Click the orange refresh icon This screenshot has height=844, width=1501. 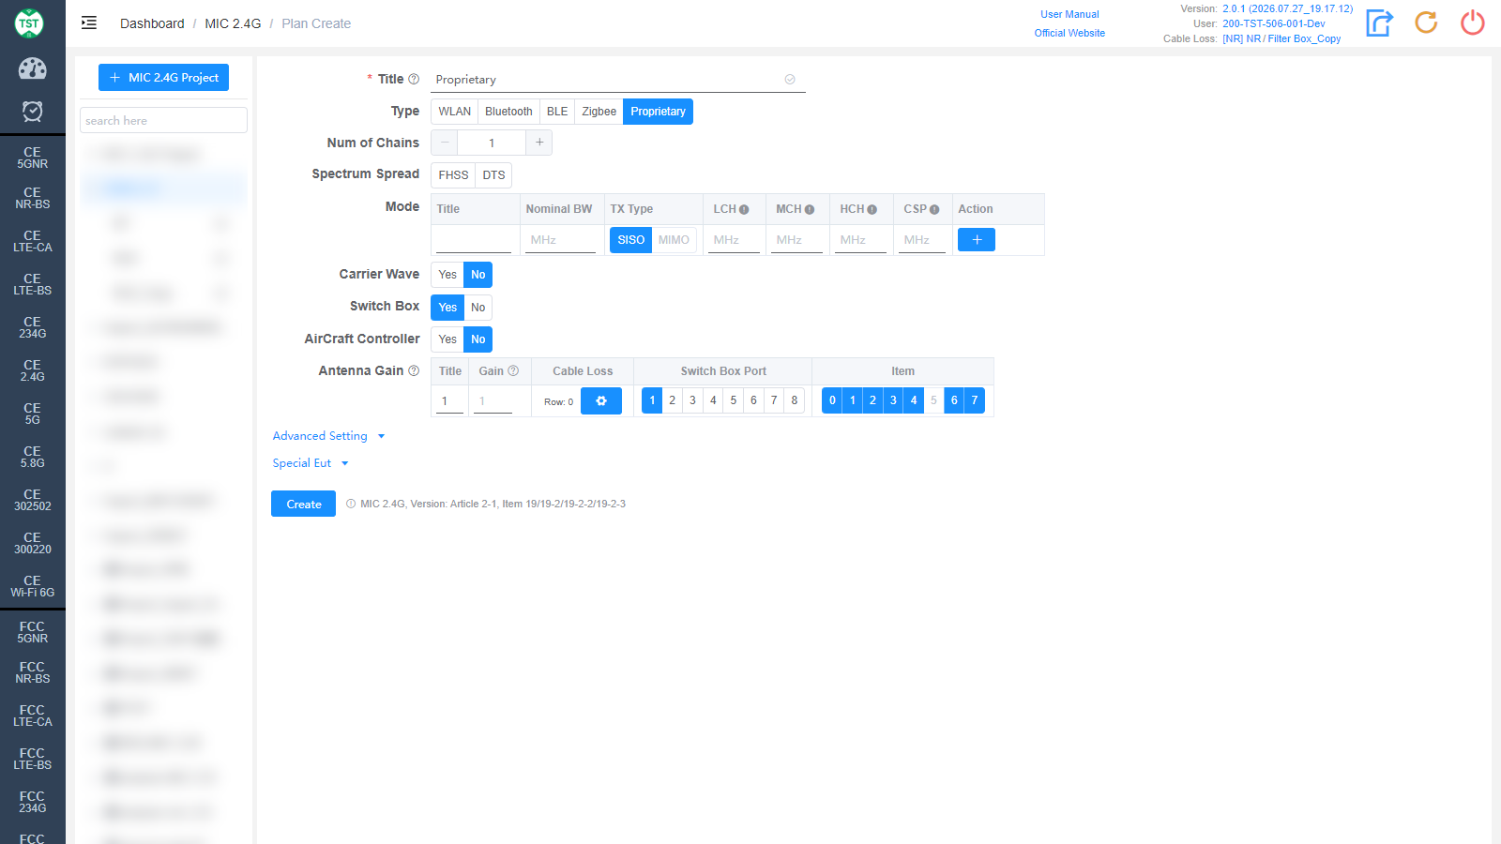[1426, 23]
